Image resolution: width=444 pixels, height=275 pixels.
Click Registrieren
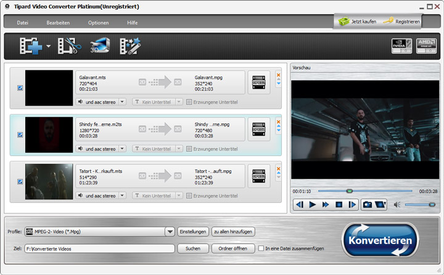pyautogui.click(x=401, y=22)
